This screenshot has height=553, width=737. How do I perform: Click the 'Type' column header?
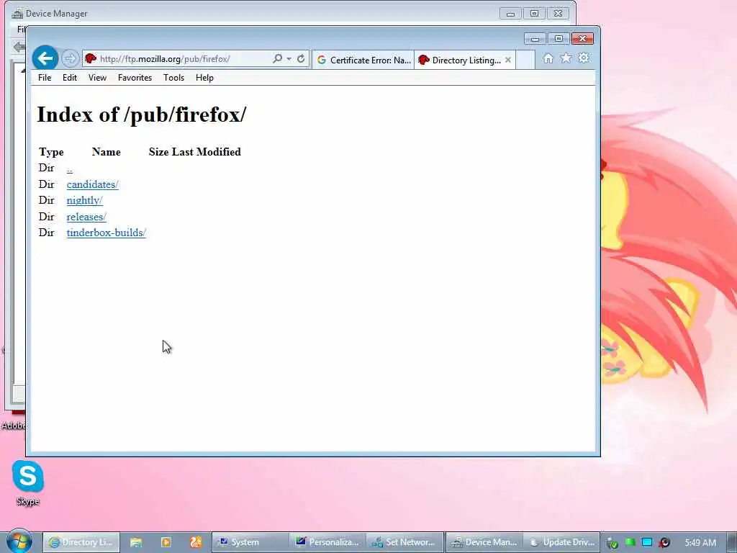tap(51, 152)
